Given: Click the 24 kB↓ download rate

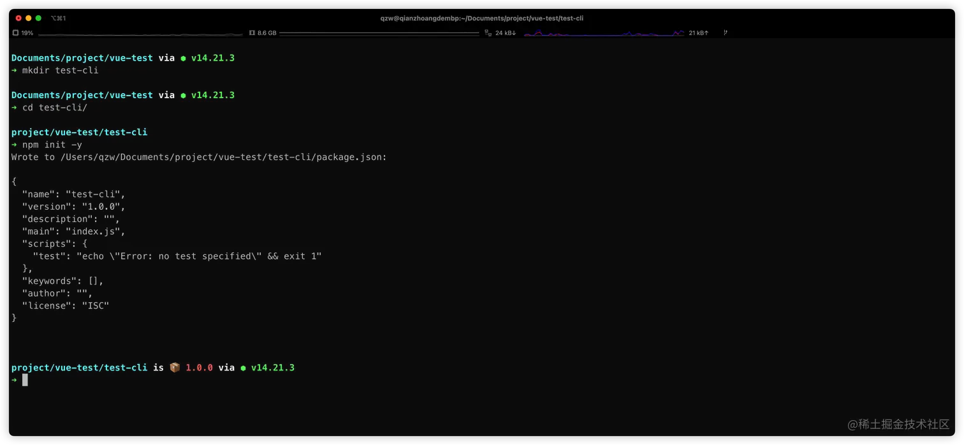Looking at the screenshot, I should click(506, 33).
